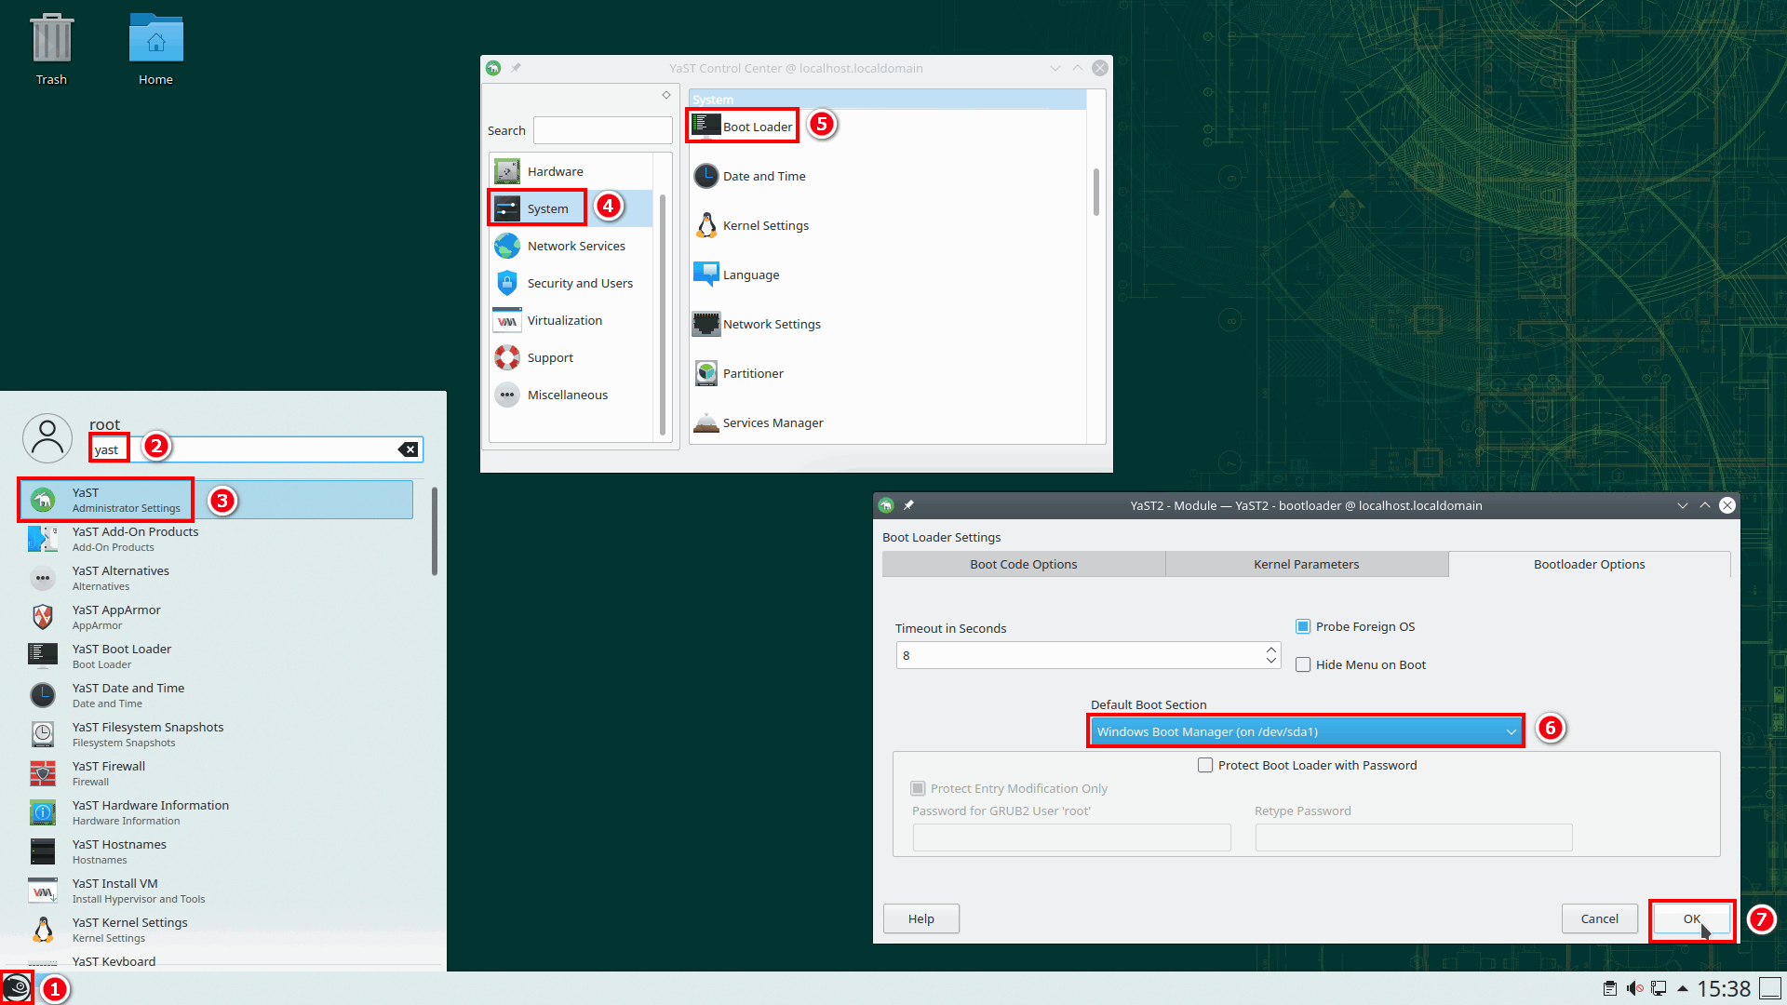The height and width of the screenshot is (1005, 1787).
Task: Click OK in bootloader settings
Action: coord(1692,918)
